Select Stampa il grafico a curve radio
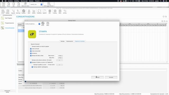The height and width of the screenshot is (95, 169). (32, 65)
